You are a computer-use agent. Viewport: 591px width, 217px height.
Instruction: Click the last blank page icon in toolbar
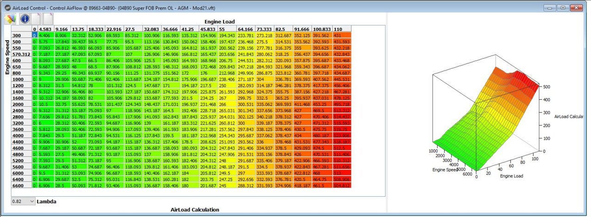click(x=48, y=18)
